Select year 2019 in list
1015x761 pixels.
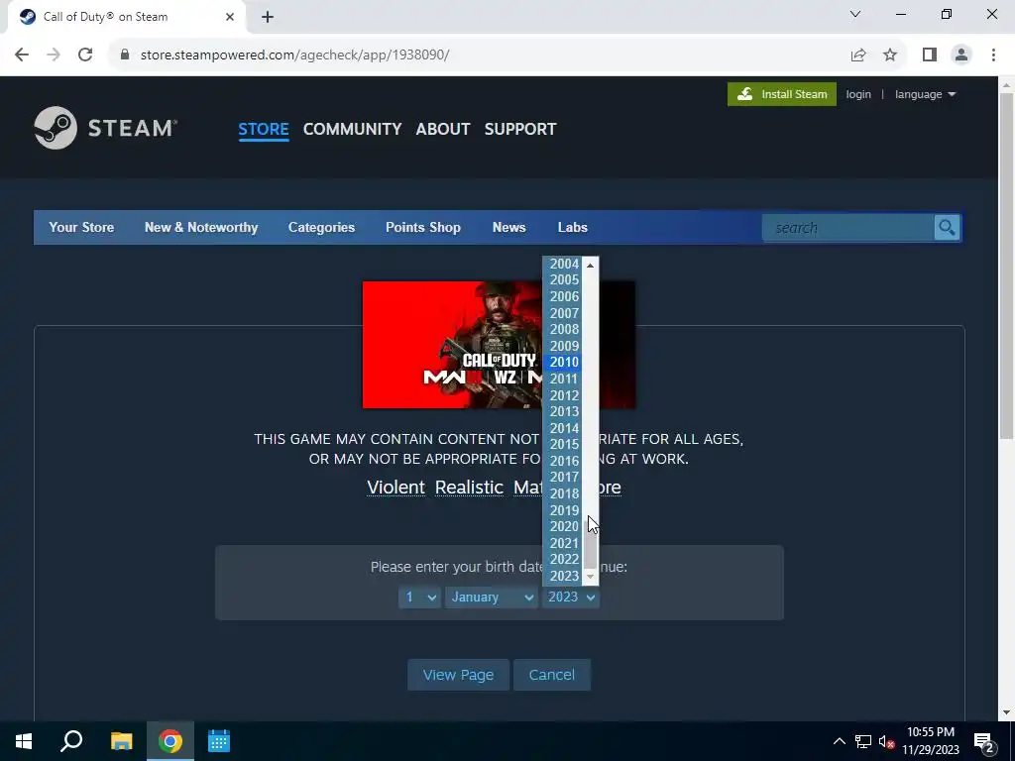[563, 510]
